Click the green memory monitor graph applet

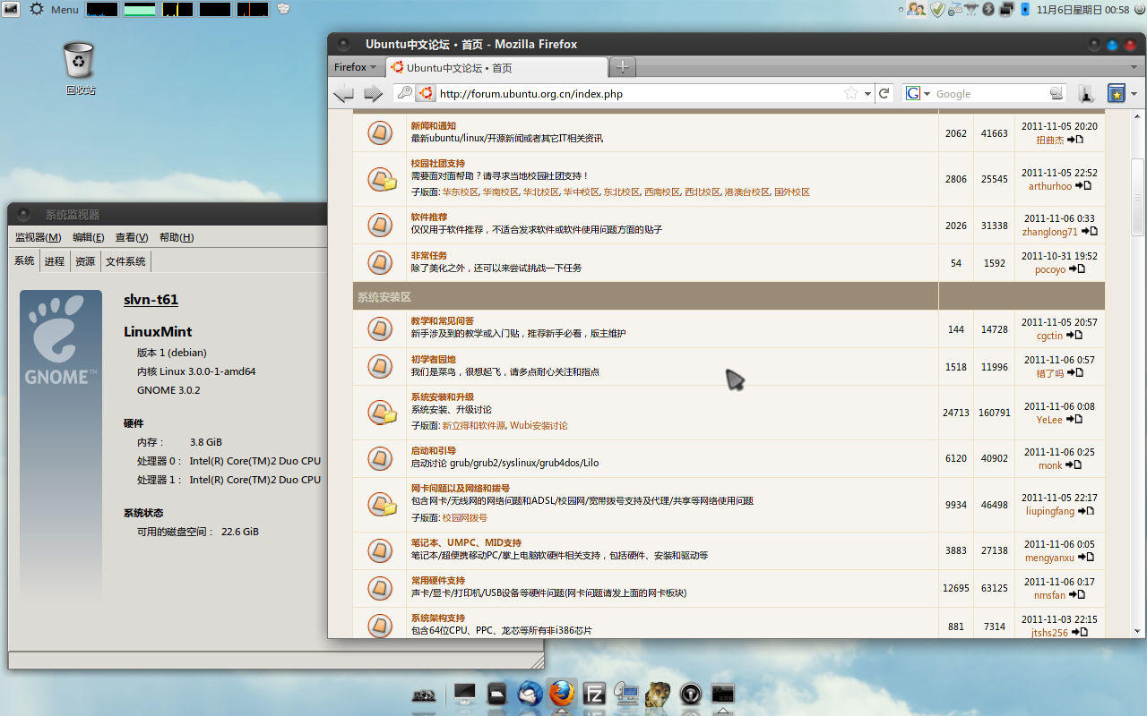(x=140, y=10)
